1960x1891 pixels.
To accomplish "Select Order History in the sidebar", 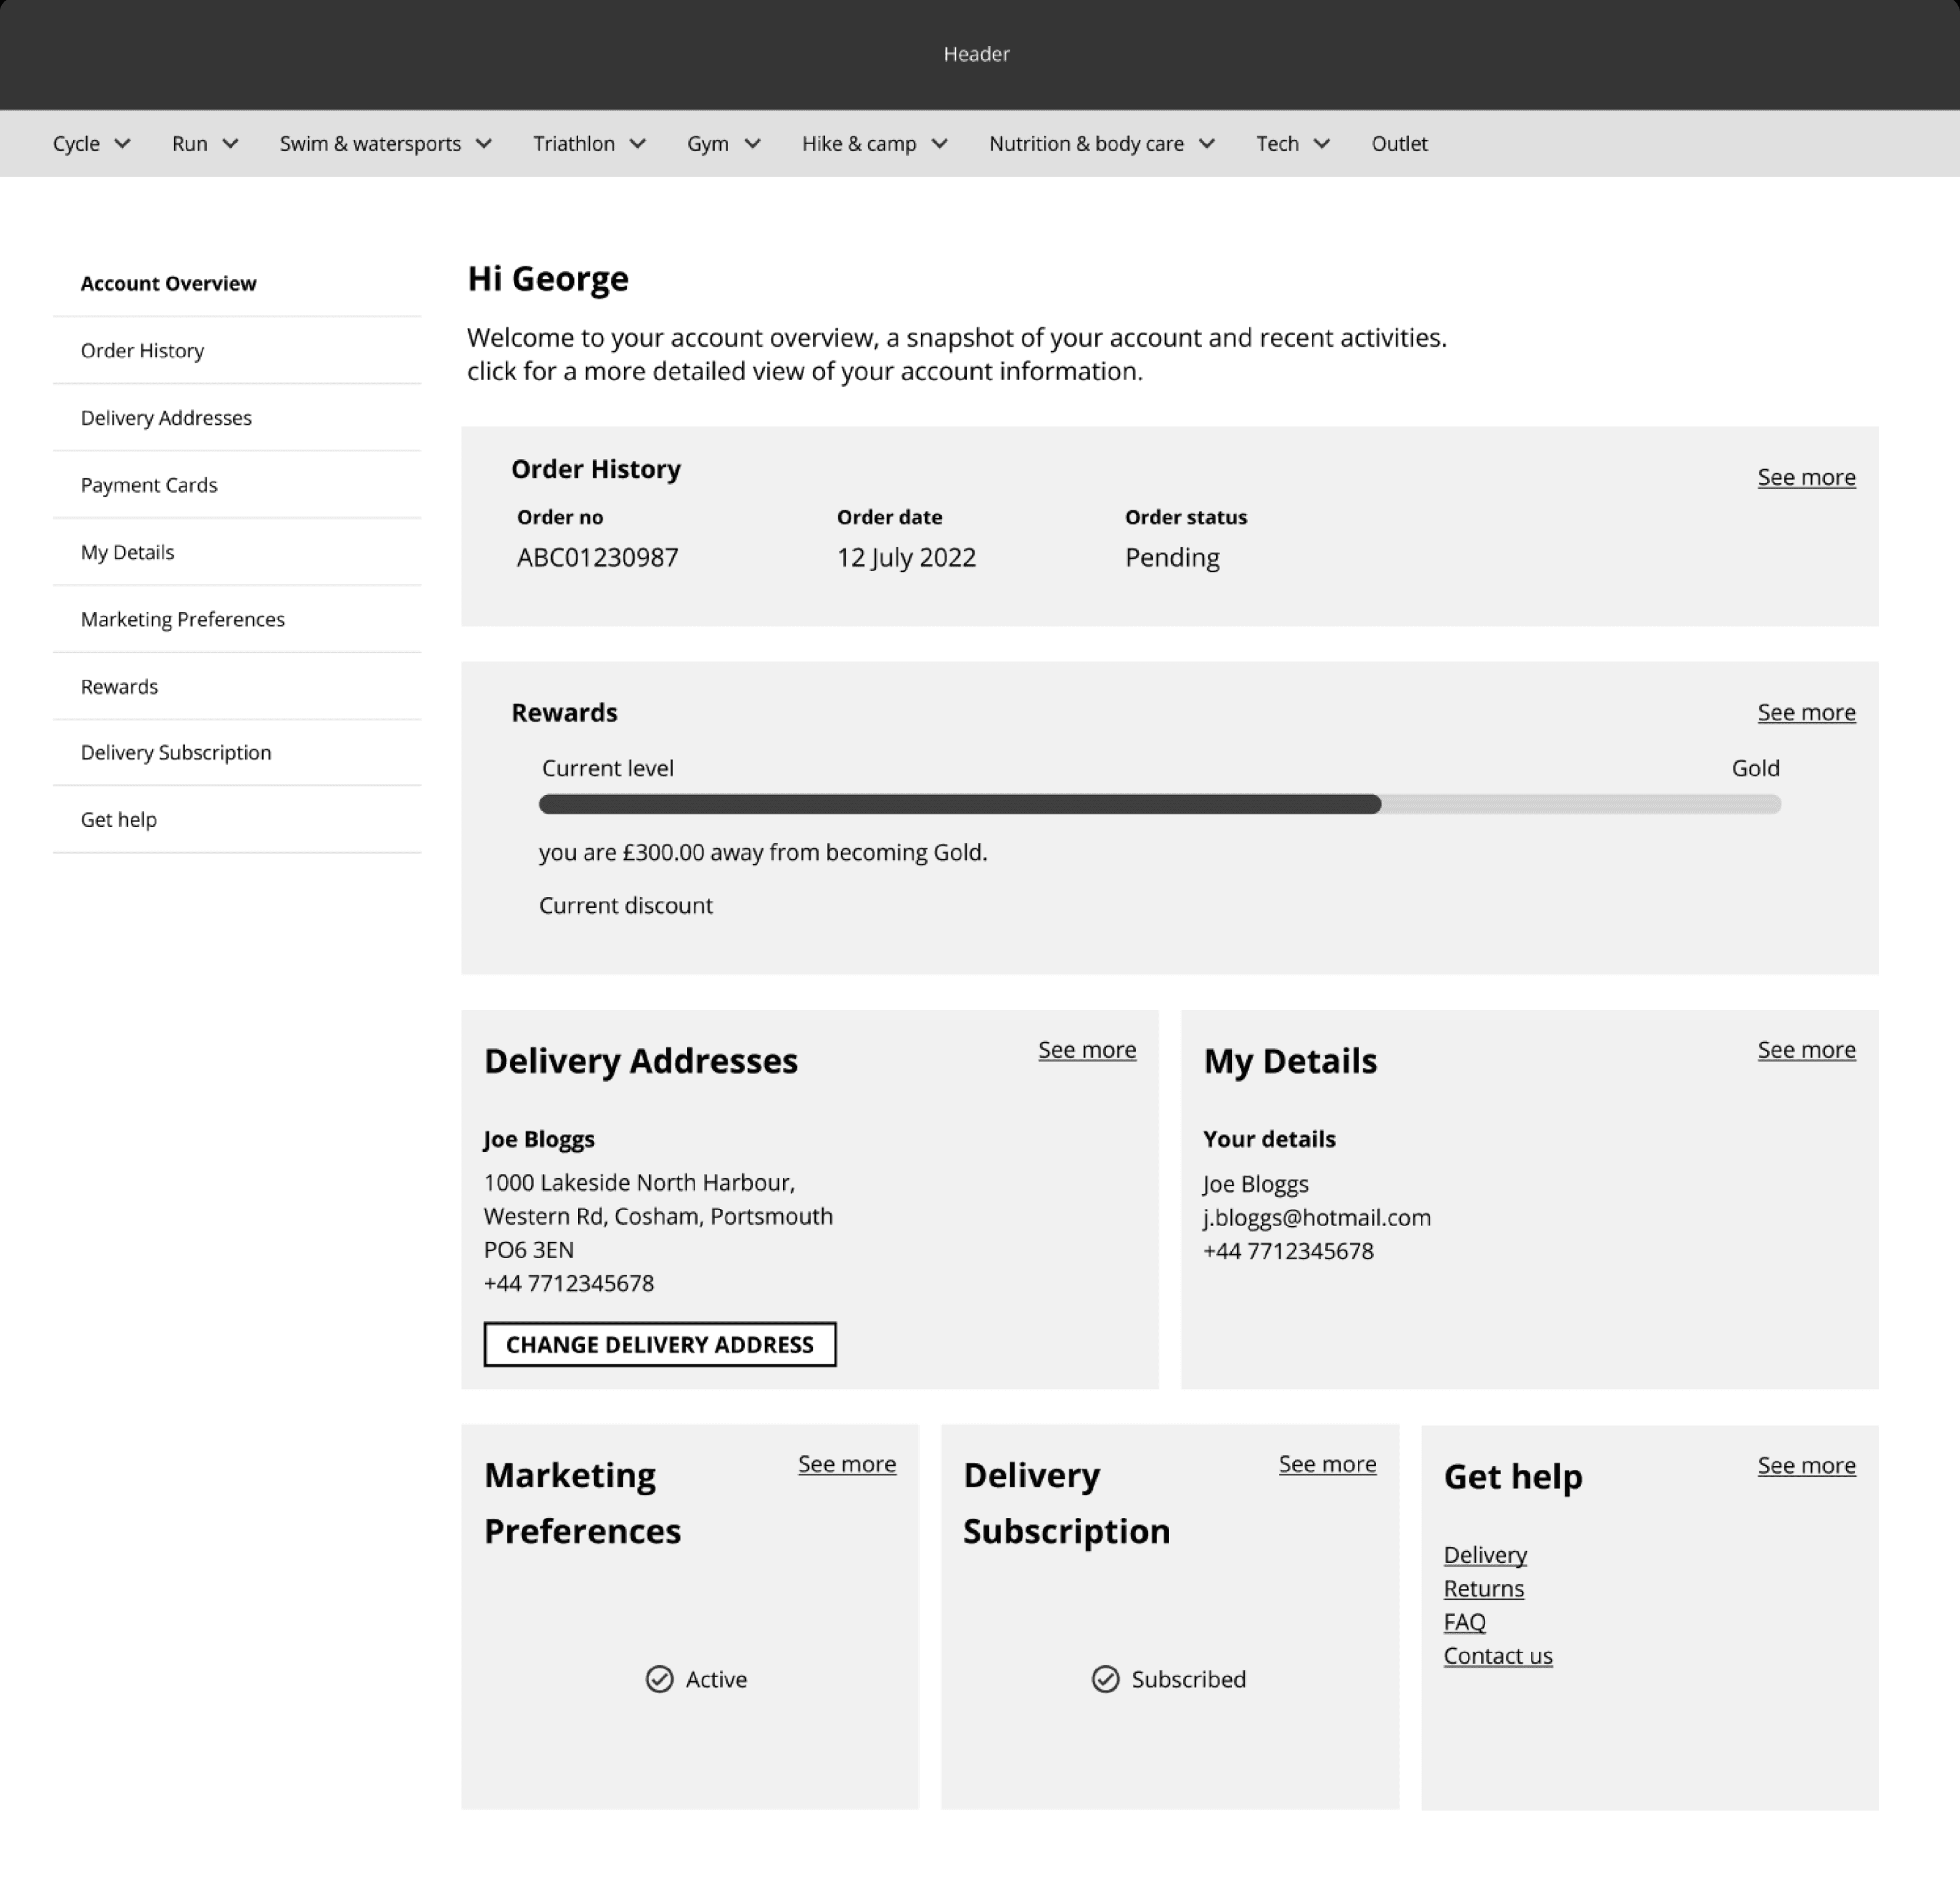I will pyautogui.click(x=142, y=351).
